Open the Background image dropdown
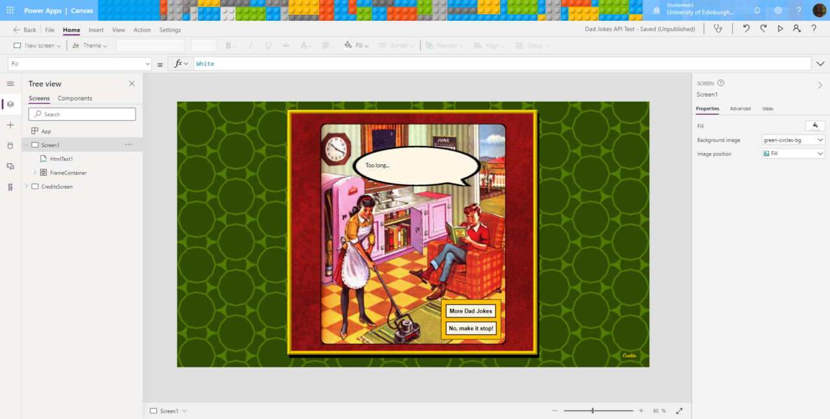830x419 pixels. tap(793, 140)
